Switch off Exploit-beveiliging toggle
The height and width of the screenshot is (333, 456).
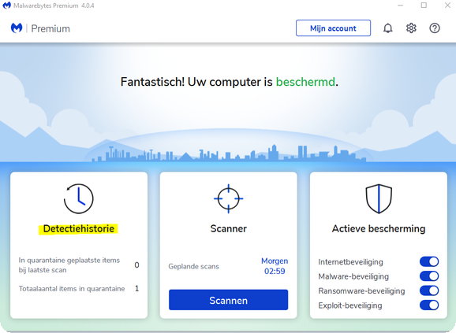[429, 305]
